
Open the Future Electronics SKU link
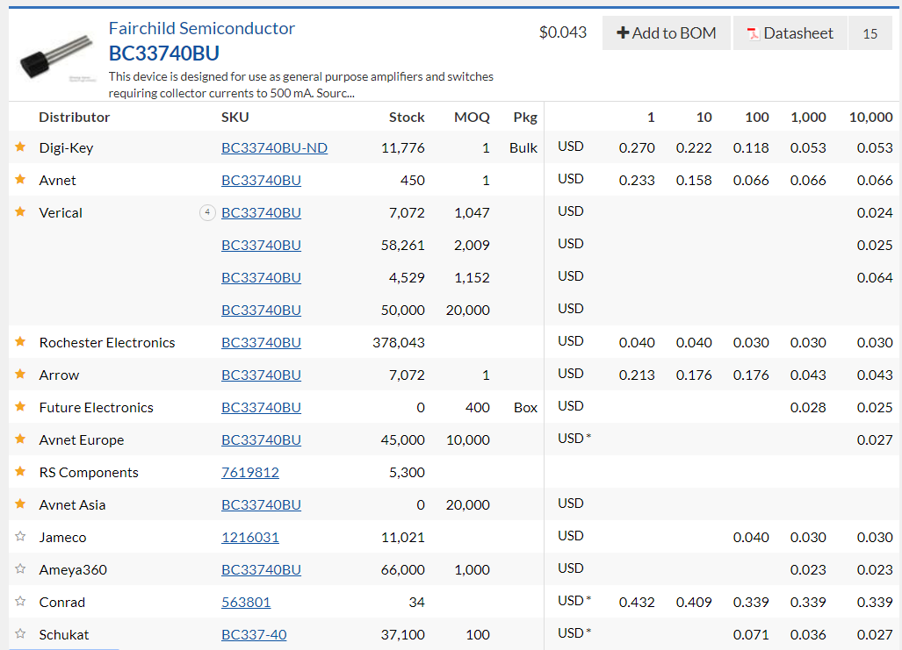(x=261, y=408)
